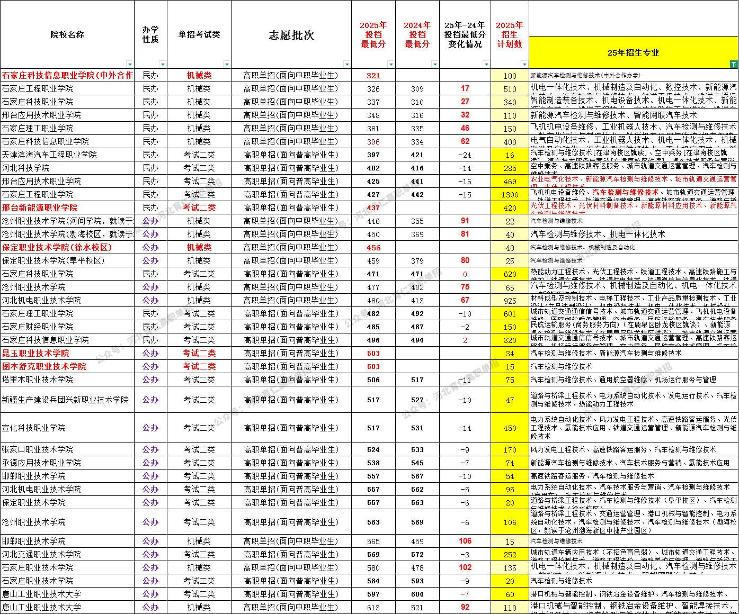Select the plan number 601 cell

510,313
